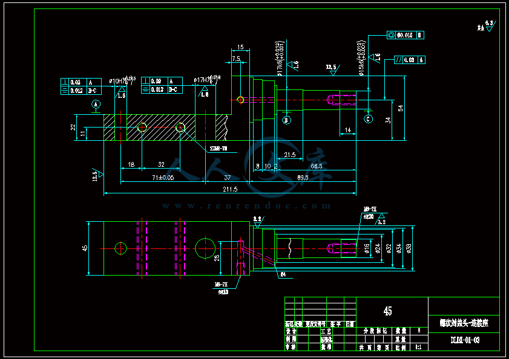Pick the 45 width dimension of plan view

pyautogui.click(x=85, y=248)
